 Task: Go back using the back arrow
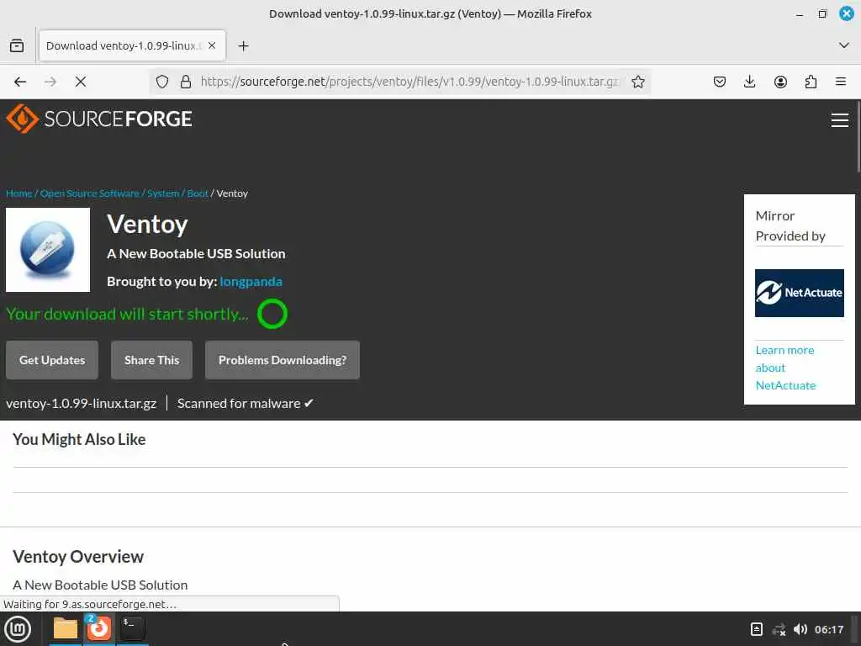point(20,82)
